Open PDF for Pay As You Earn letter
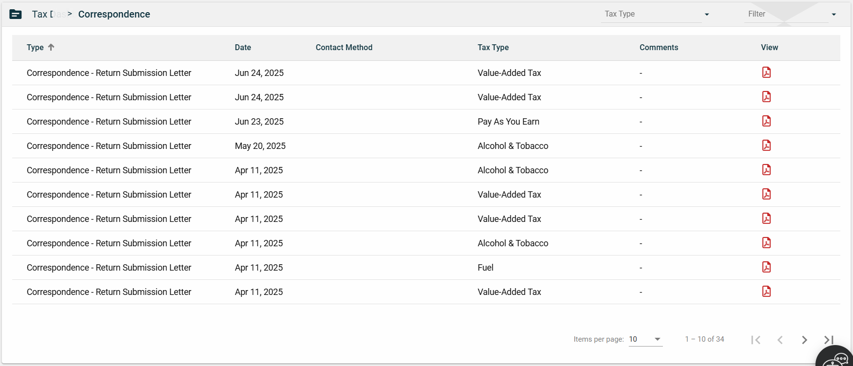Viewport: 853px width, 366px height. point(766,121)
